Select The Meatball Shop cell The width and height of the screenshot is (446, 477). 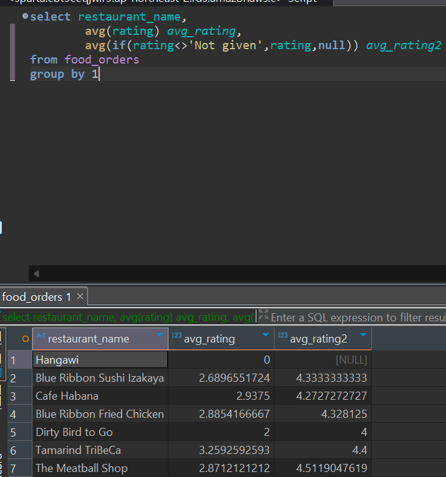pos(100,468)
